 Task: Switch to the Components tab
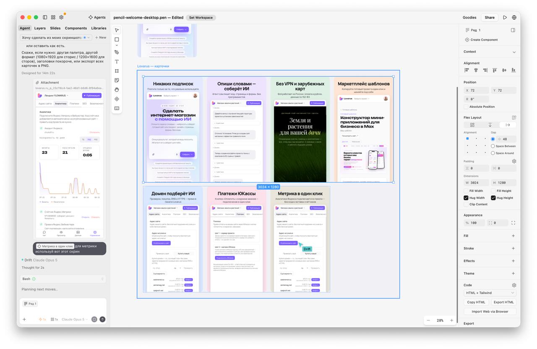pyautogui.click(x=76, y=28)
